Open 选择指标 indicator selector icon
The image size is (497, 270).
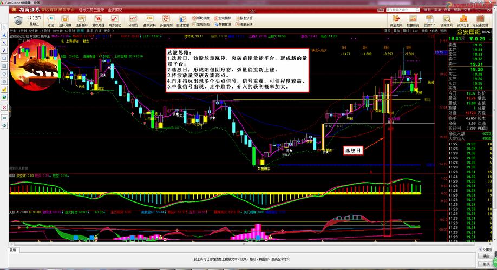81,19
